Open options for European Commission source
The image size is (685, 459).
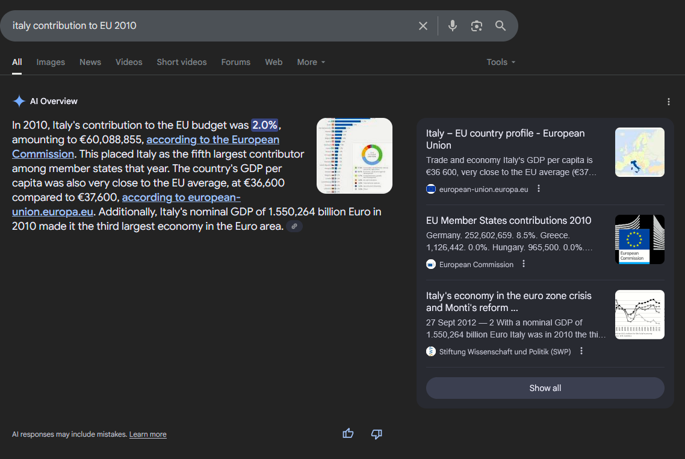click(x=524, y=263)
